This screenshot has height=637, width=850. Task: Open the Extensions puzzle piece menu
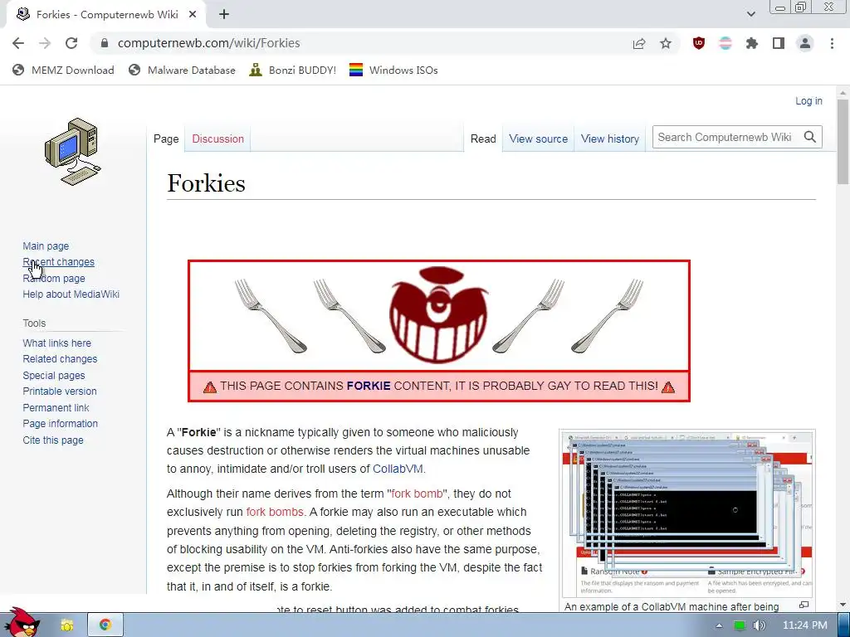point(752,43)
